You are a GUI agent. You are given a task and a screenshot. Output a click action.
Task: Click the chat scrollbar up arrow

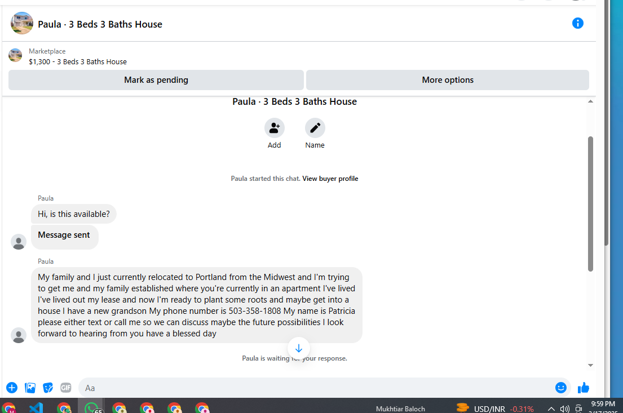click(590, 101)
